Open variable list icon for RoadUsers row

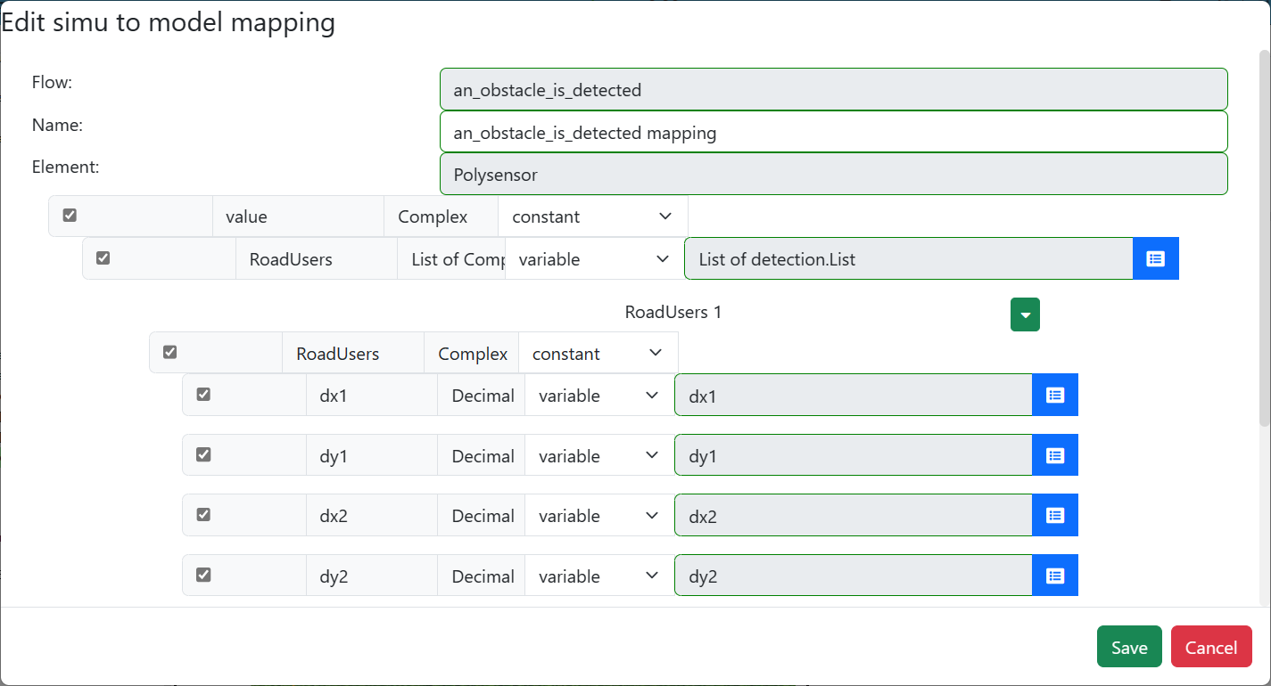click(x=1156, y=258)
